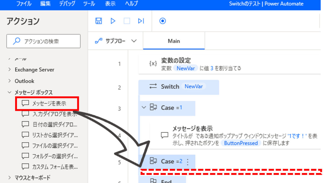Screen dimensions: 323x183
Task: Select the 入力ダイアログを表示 action
Action: pos(54,114)
